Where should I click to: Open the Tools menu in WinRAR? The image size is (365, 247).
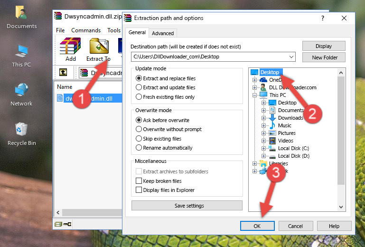(x=114, y=30)
